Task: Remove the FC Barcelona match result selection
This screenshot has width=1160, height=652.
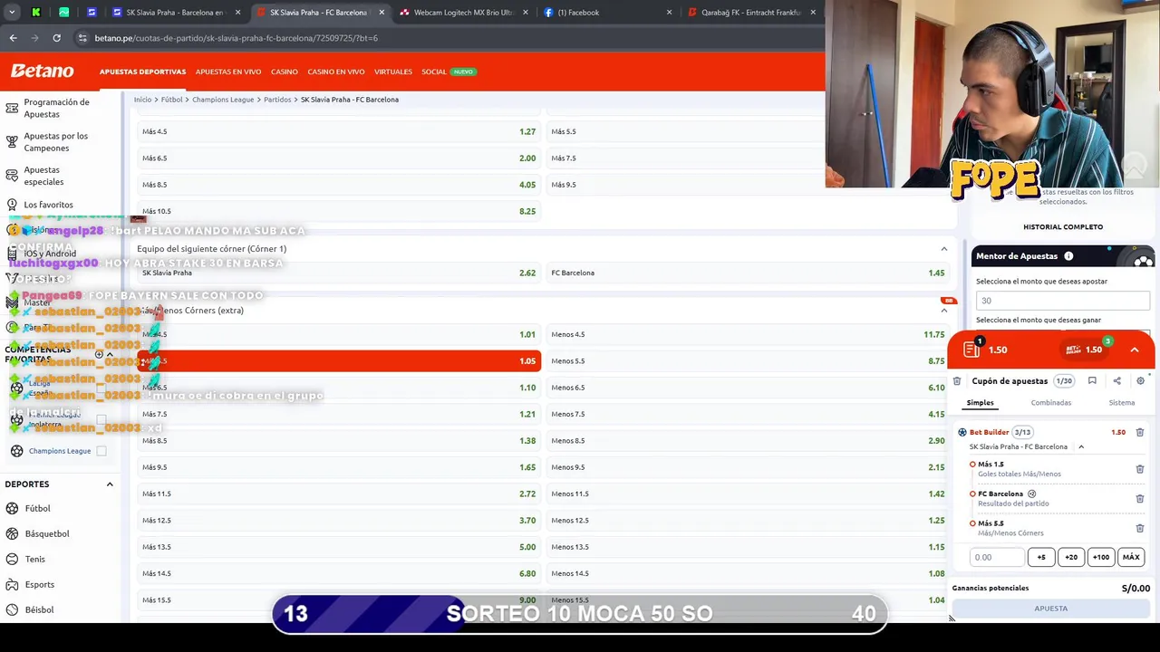Action: [1140, 499]
